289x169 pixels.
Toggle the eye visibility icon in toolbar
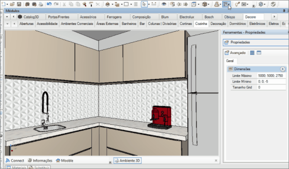(164, 4)
